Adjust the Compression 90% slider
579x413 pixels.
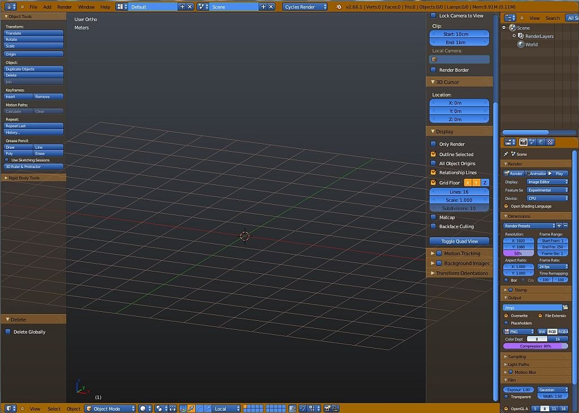point(535,346)
